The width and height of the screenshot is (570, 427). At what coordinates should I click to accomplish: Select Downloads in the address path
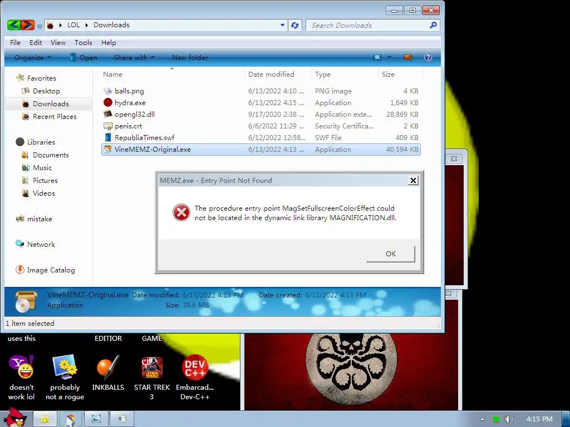pyautogui.click(x=111, y=25)
